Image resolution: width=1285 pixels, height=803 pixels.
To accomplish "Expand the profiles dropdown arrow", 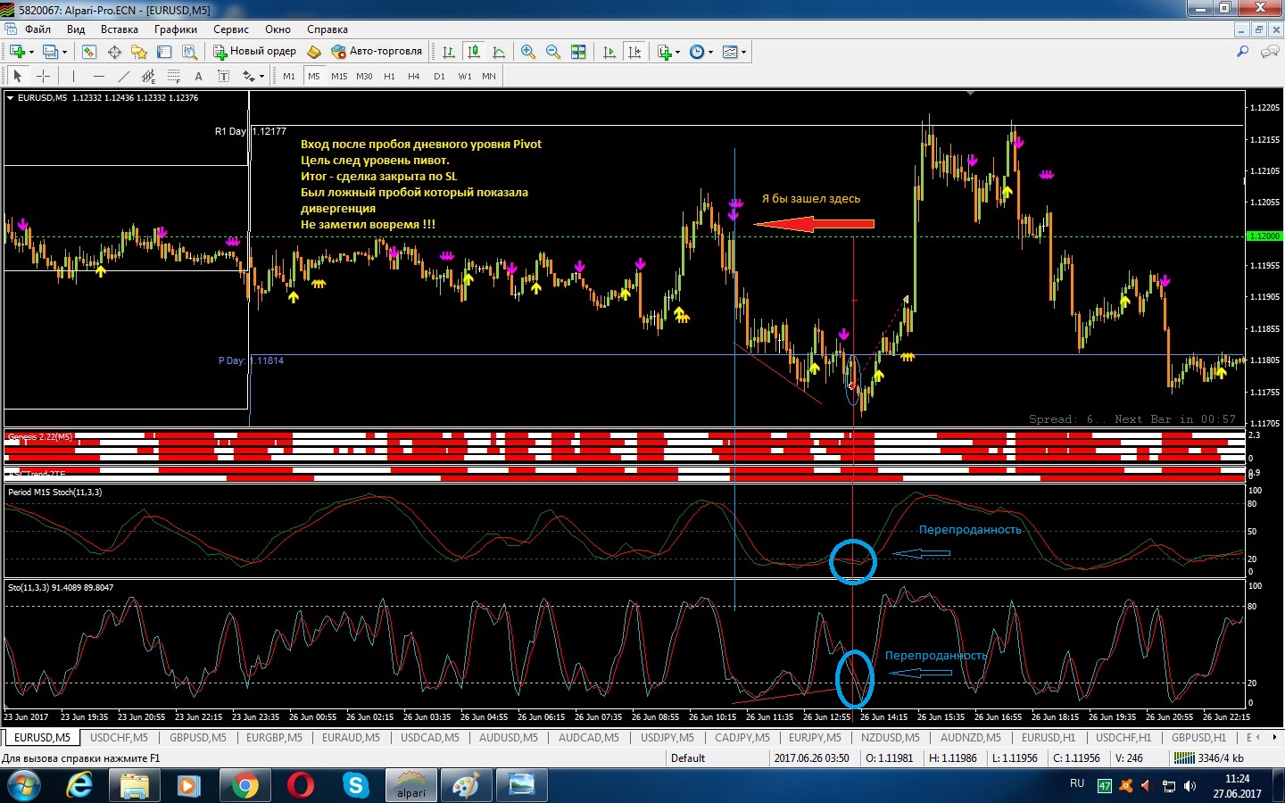I will pos(64,52).
